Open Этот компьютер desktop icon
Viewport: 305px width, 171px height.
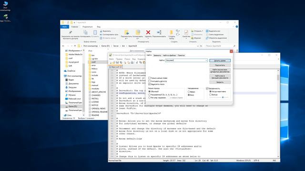coord(5,6)
